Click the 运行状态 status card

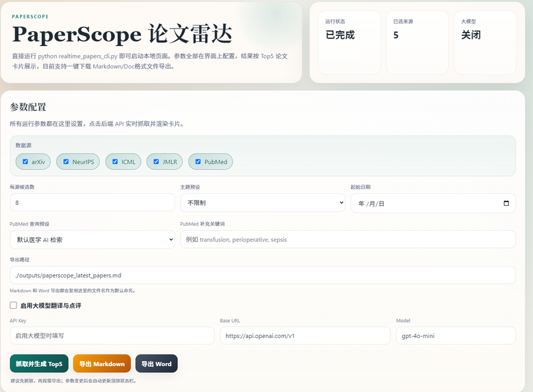coord(349,42)
